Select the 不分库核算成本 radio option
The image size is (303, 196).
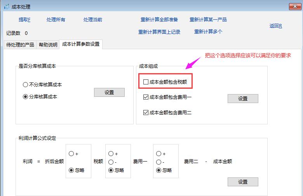[26, 84]
